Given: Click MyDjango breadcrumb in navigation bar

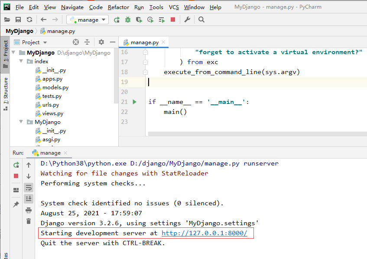Looking at the screenshot, I should (19, 31).
